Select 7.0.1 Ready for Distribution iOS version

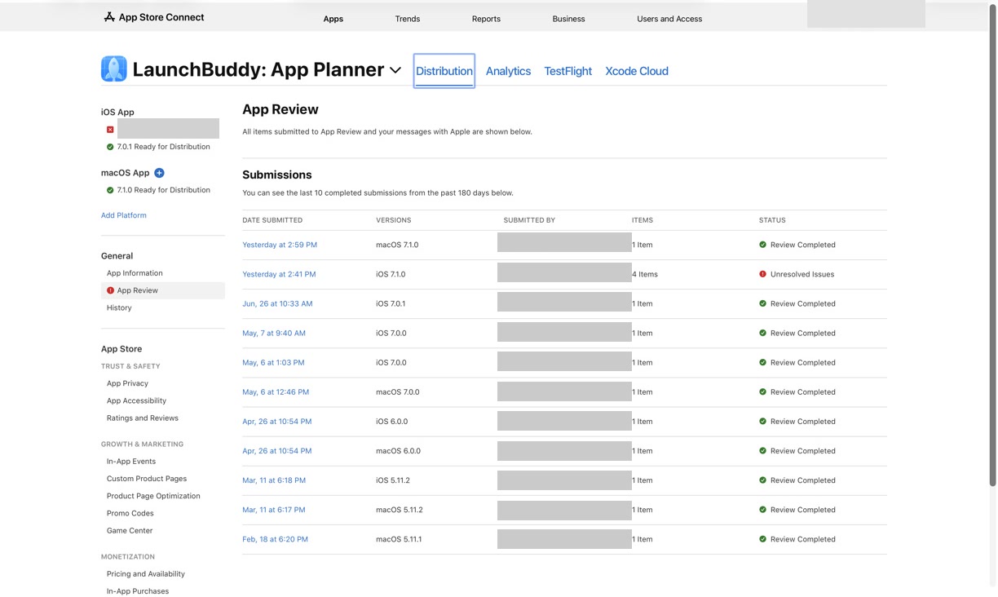(163, 147)
